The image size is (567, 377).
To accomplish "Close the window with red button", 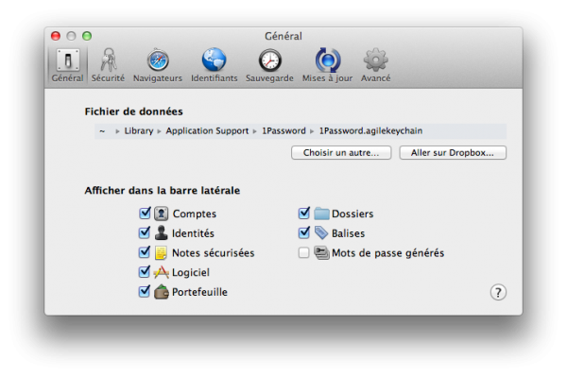I will [56, 36].
